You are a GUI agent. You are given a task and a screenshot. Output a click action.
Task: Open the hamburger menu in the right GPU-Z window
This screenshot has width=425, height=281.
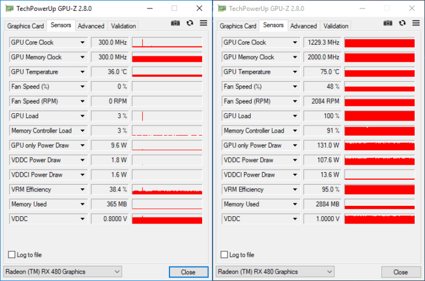pyautogui.click(x=416, y=23)
